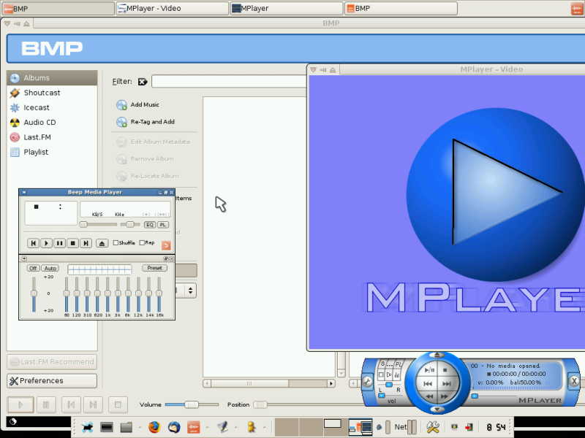Launch Firefox from the bottom panel
This screenshot has height=438, width=585.
click(154, 427)
